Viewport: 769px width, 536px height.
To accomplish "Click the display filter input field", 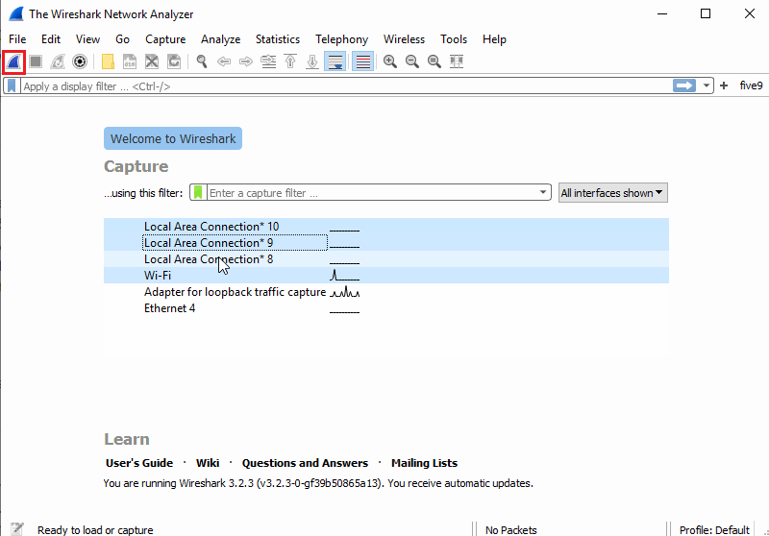I will (346, 86).
